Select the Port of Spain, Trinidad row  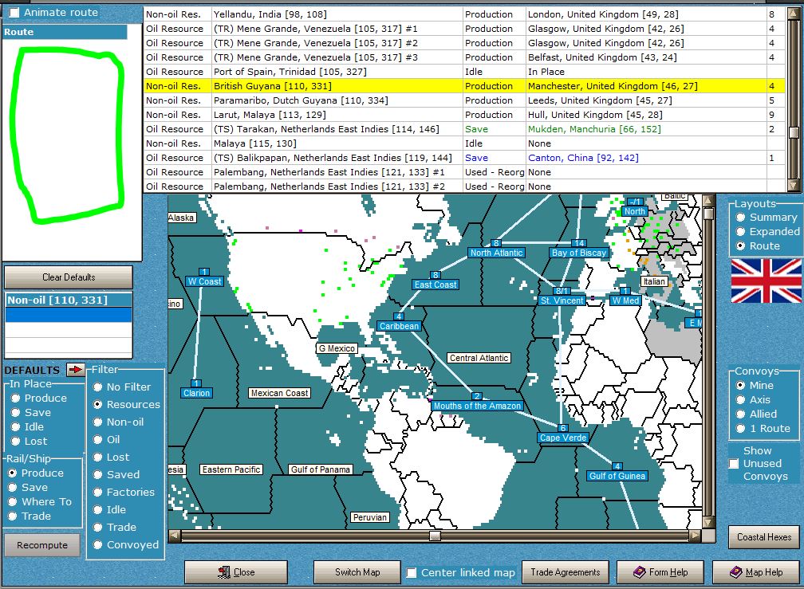464,72
